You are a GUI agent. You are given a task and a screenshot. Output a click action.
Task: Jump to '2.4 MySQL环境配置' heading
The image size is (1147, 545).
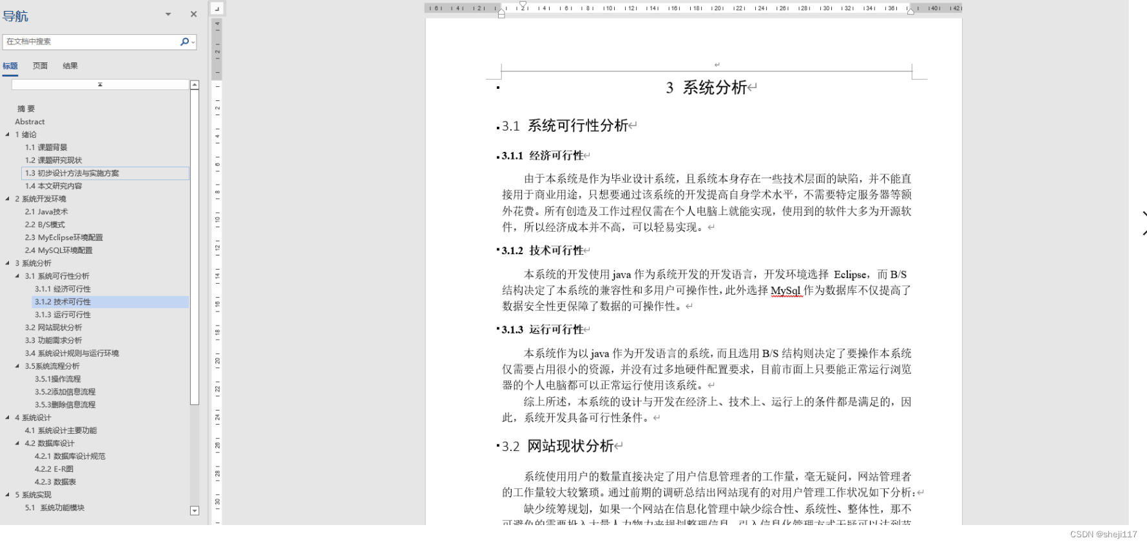point(59,250)
